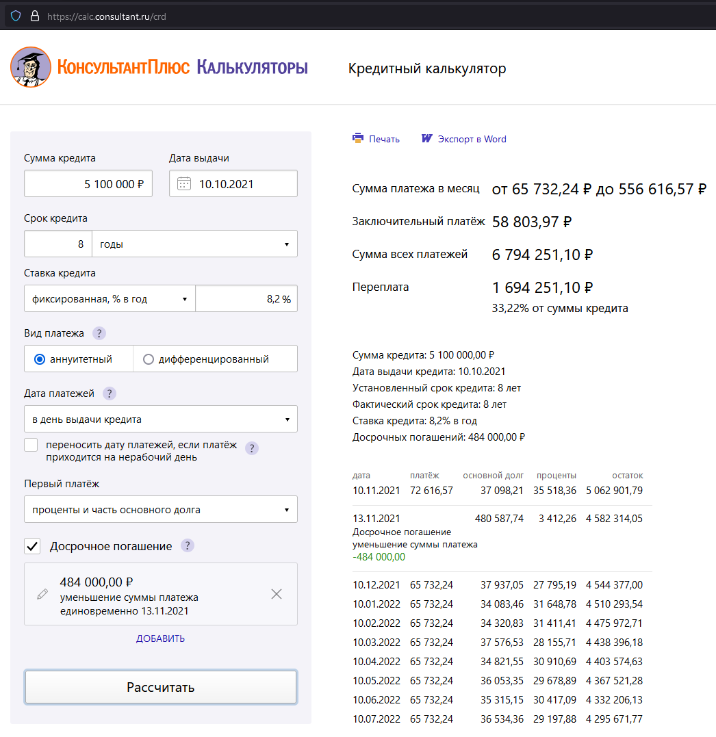Click 33,22% от суммы кредита text
The width and height of the screenshot is (716, 737).
point(560,309)
